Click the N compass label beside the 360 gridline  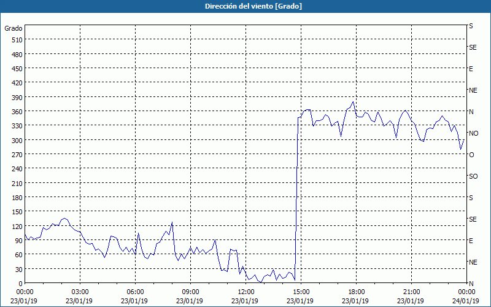(x=471, y=112)
